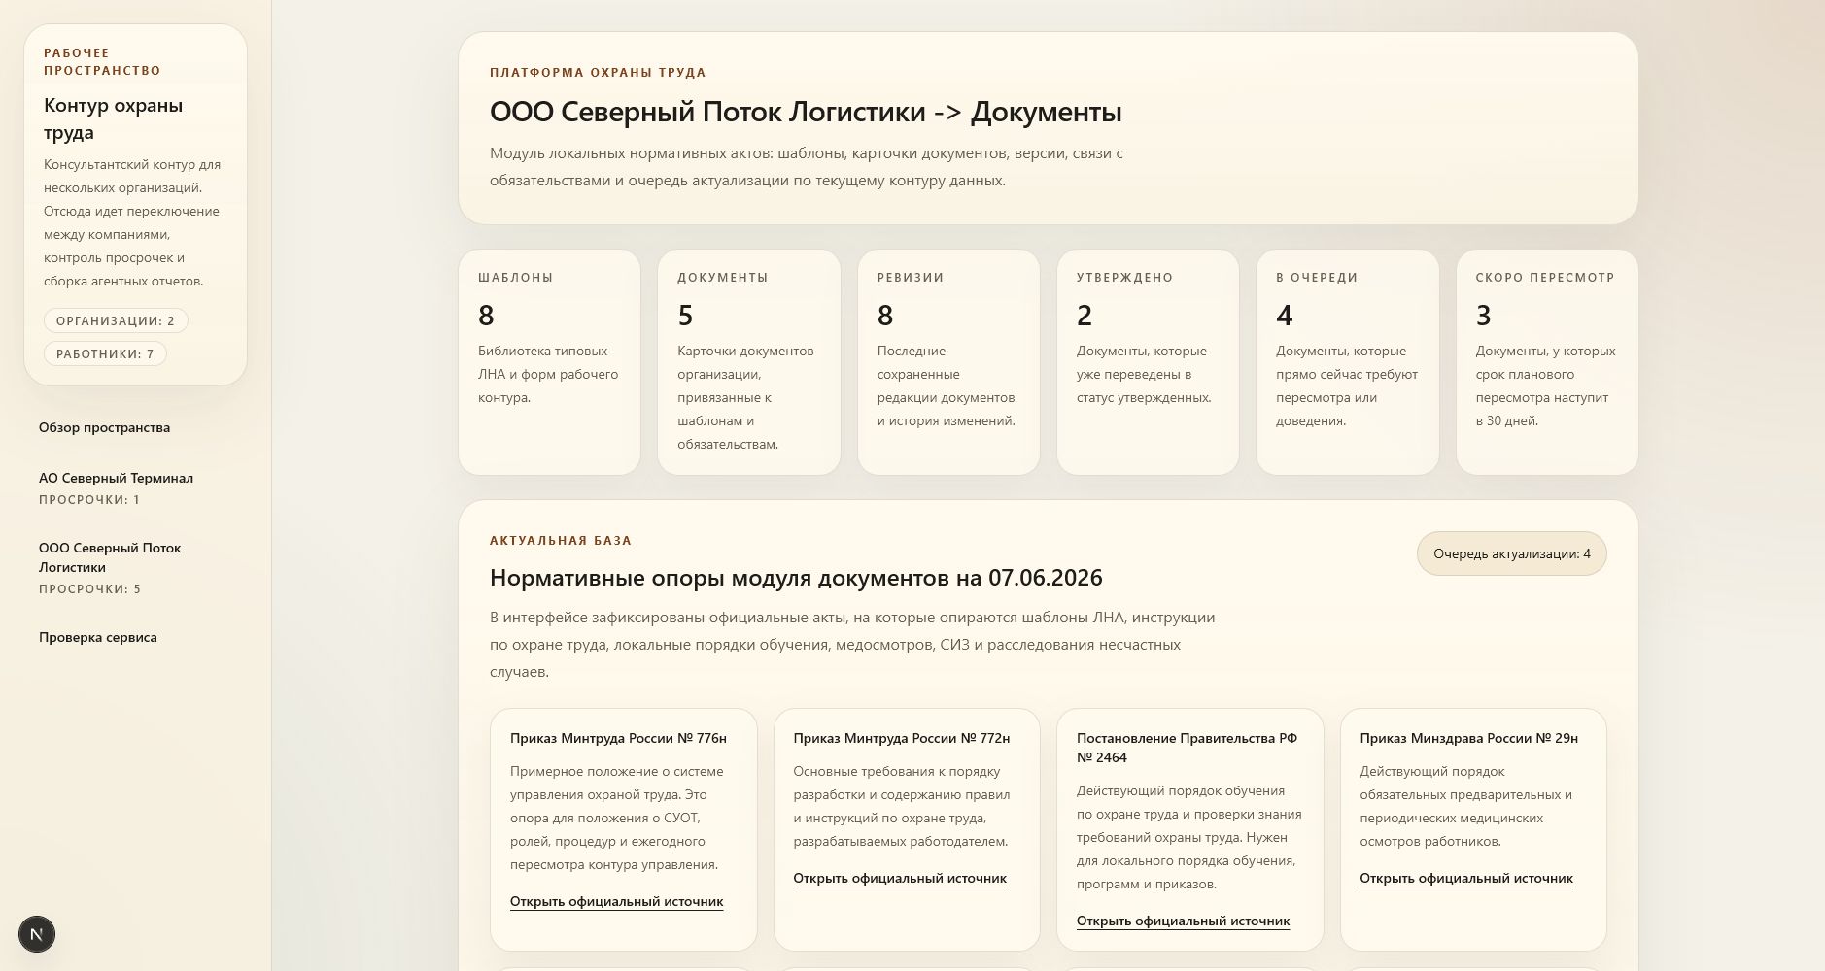Viewport: 1825px width, 971px height.
Task: Select the Скоро пересмотр stat card
Action: click(1547, 362)
